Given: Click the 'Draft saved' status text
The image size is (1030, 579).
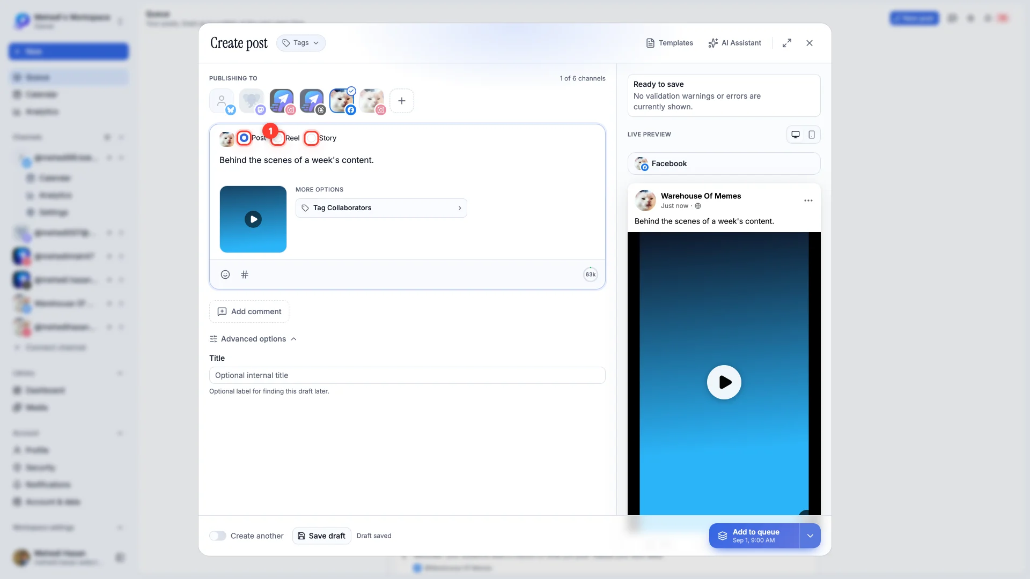Looking at the screenshot, I should point(374,536).
